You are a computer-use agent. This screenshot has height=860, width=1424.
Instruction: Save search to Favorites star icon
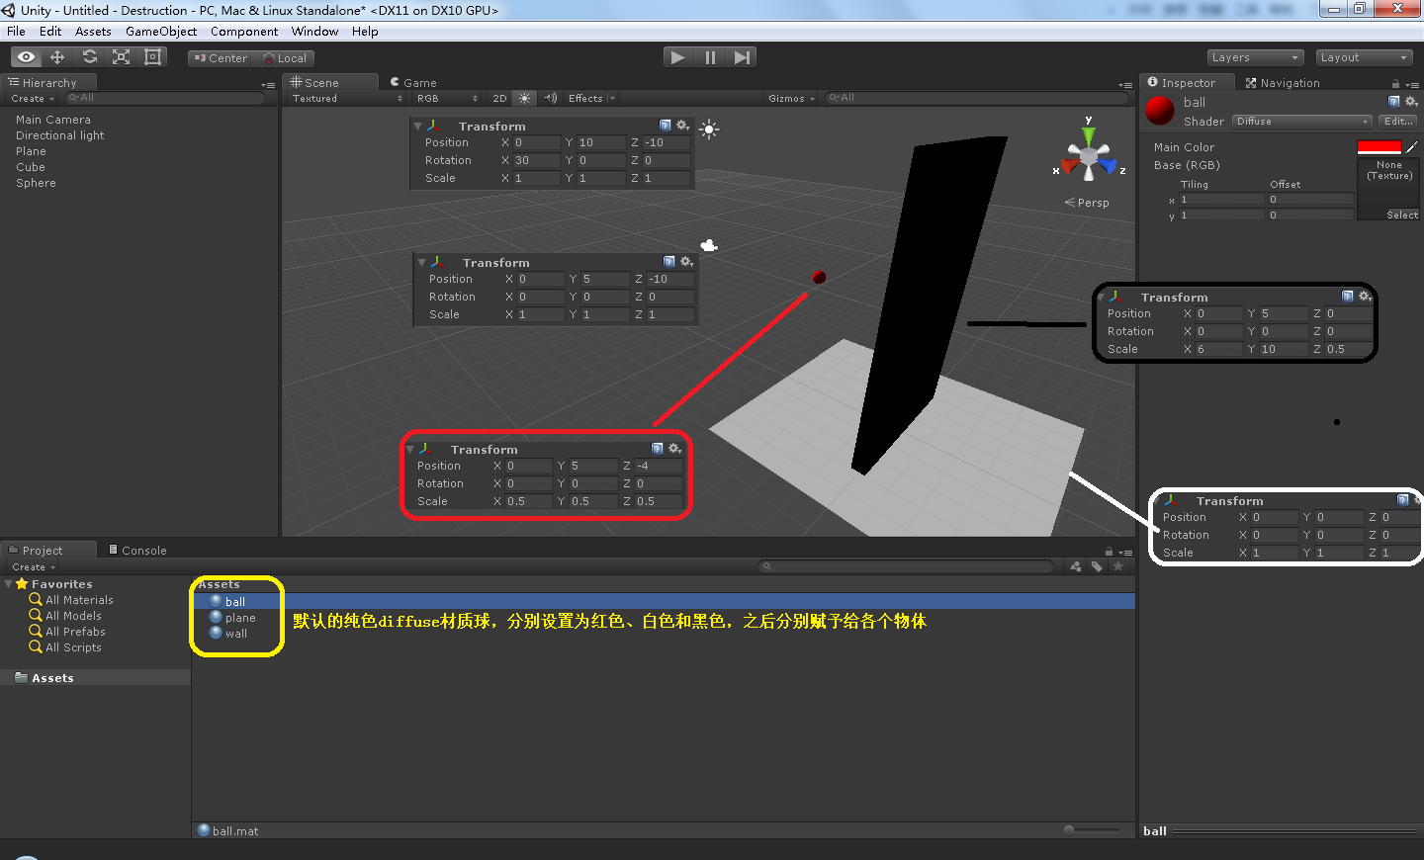pyautogui.click(x=1118, y=566)
